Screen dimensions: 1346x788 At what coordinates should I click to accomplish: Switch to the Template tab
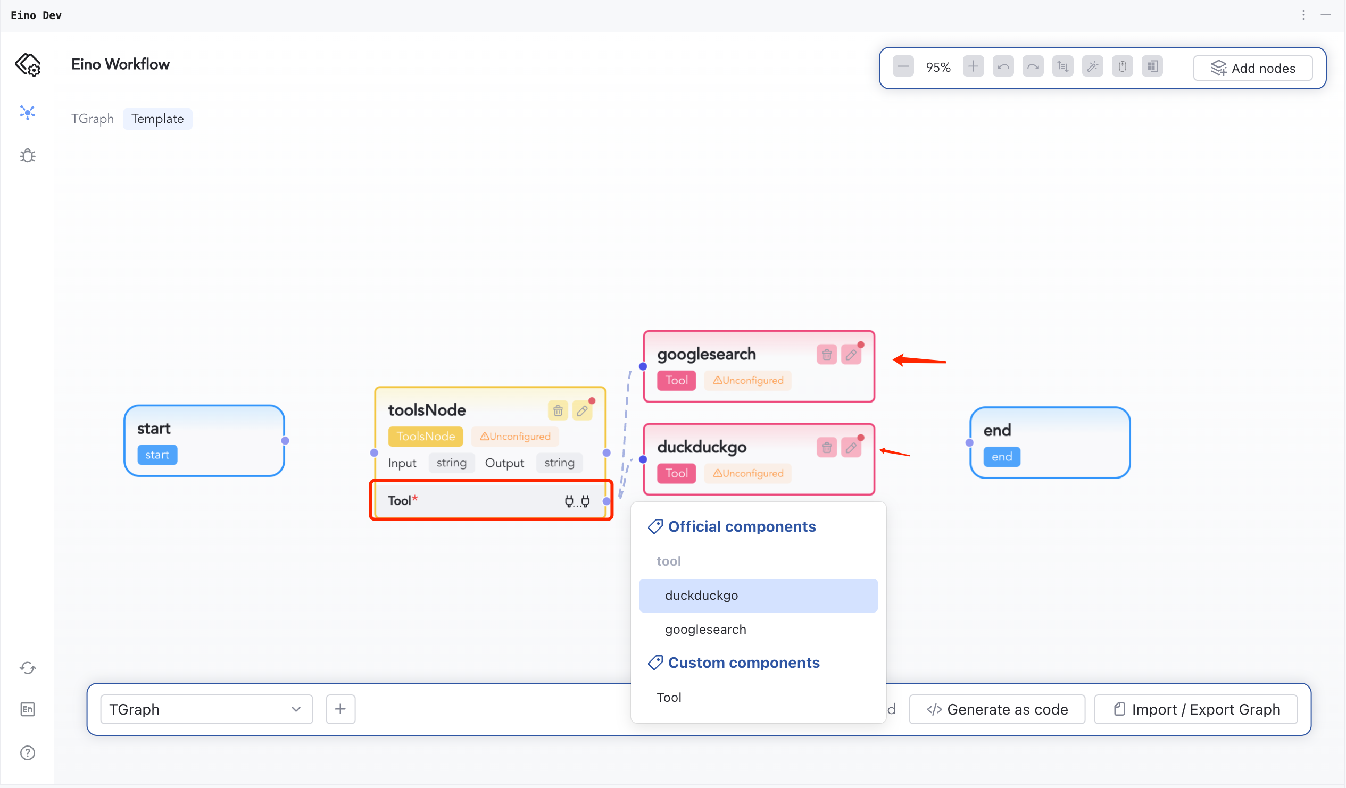(157, 119)
